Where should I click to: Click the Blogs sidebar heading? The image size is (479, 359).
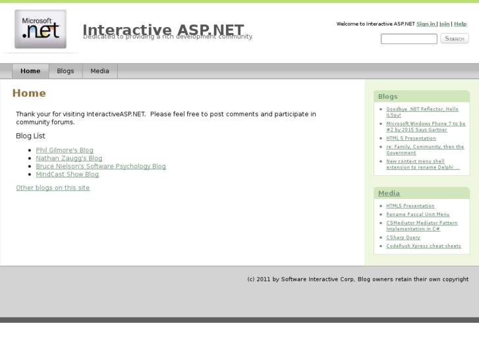pyautogui.click(x=387, y=97)
